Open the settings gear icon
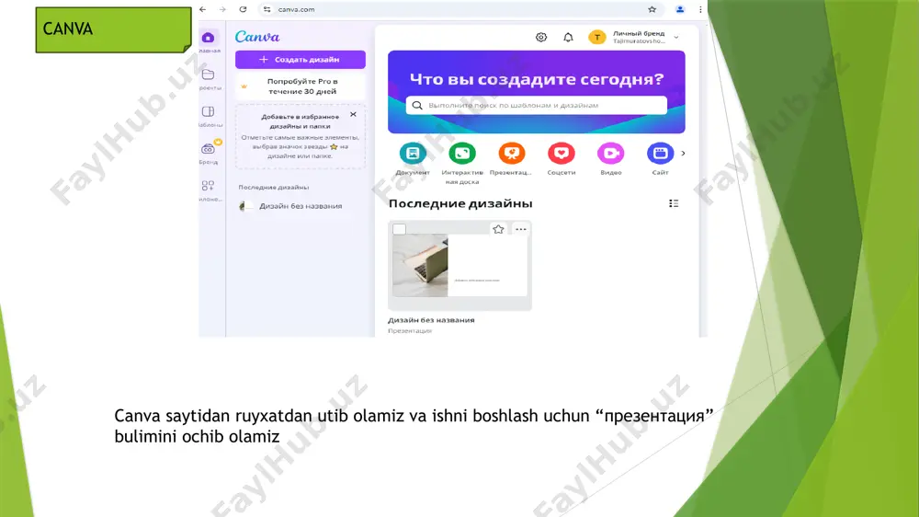Screen dimensions: 919x517 pos(541,37)
